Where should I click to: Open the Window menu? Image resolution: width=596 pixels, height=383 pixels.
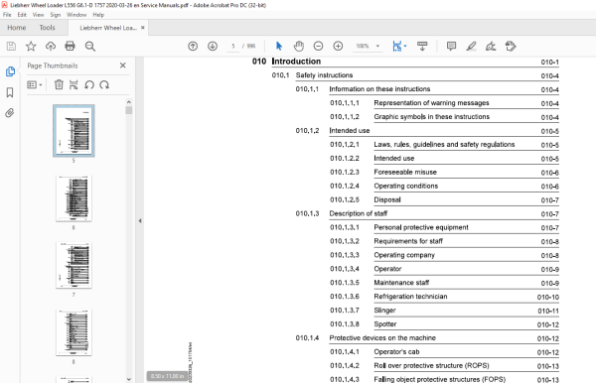[76, 15]
